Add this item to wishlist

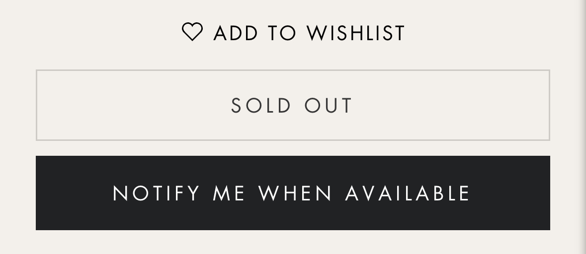point(293,32)
